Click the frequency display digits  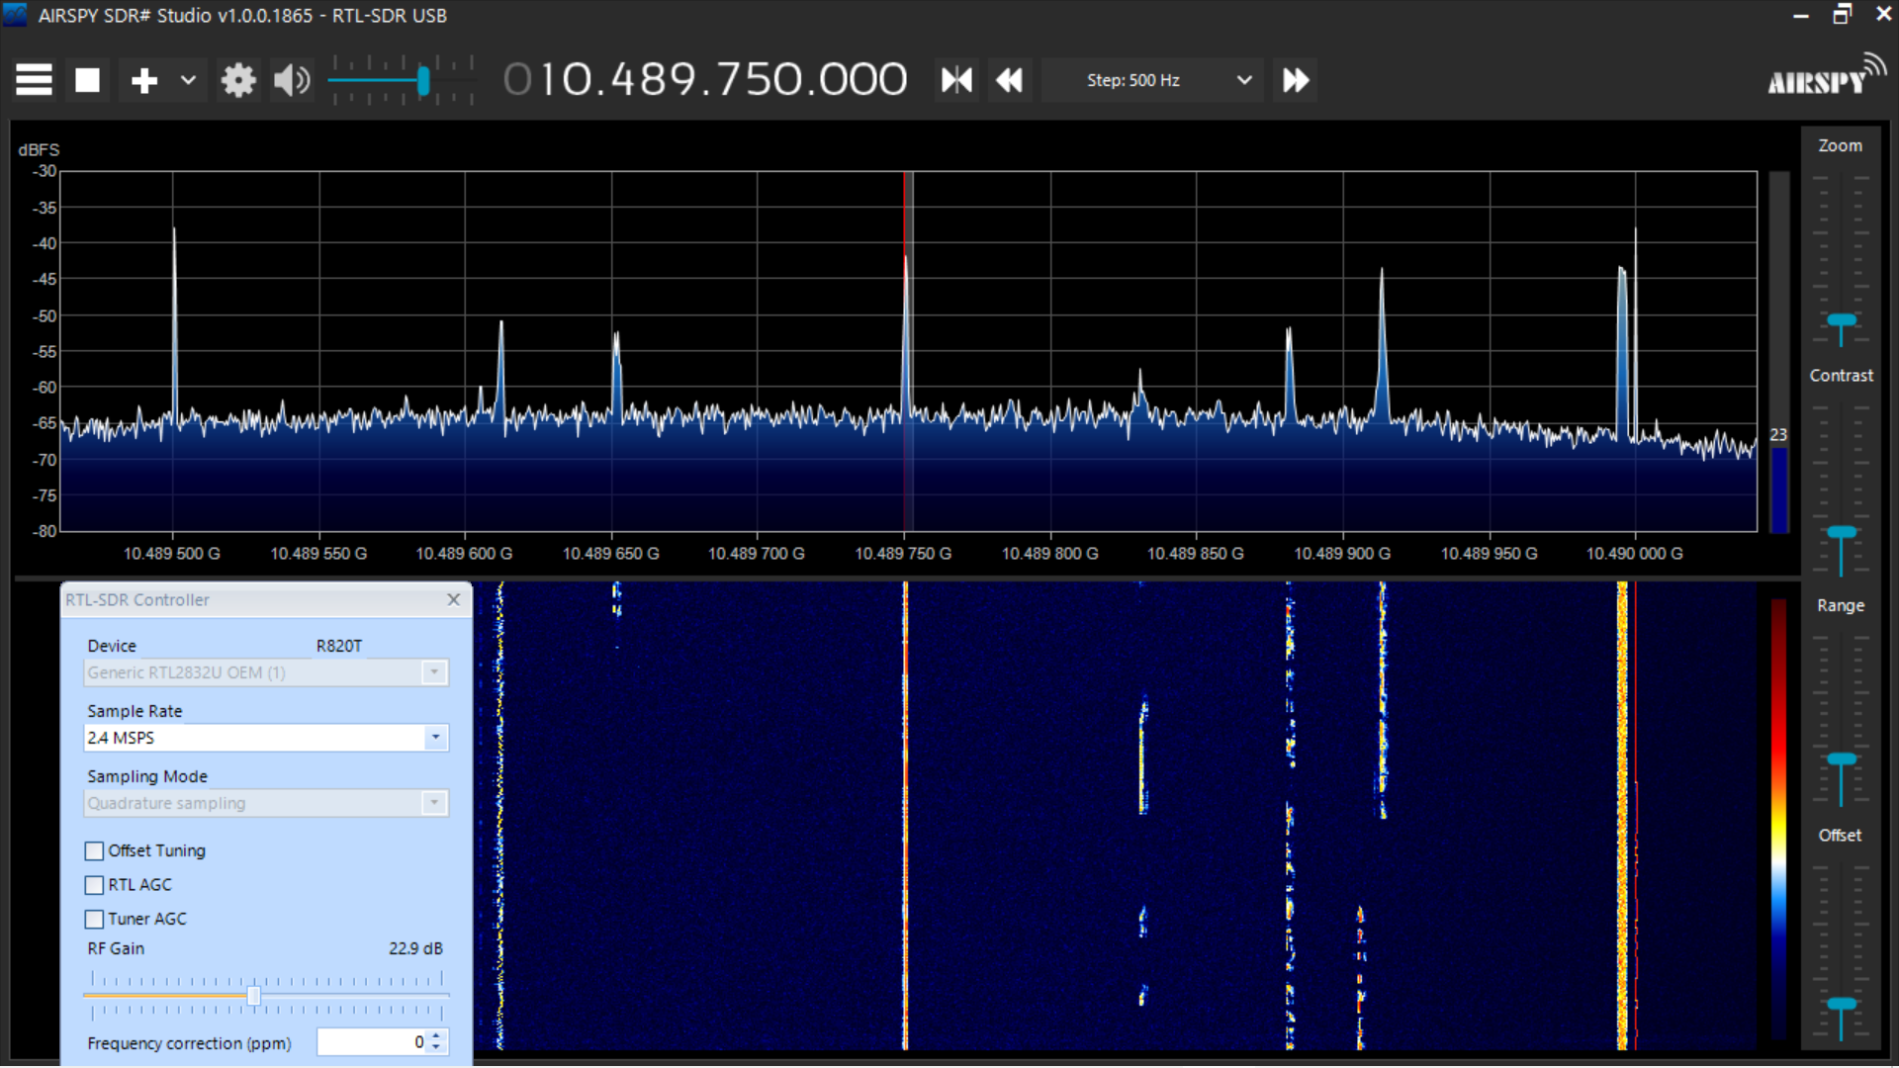click(705, 79)
